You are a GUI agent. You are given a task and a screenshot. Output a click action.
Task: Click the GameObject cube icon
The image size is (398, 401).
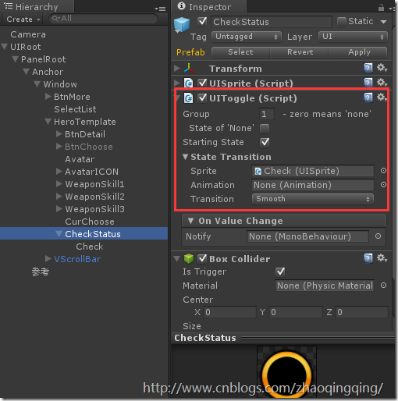(182, 25)
